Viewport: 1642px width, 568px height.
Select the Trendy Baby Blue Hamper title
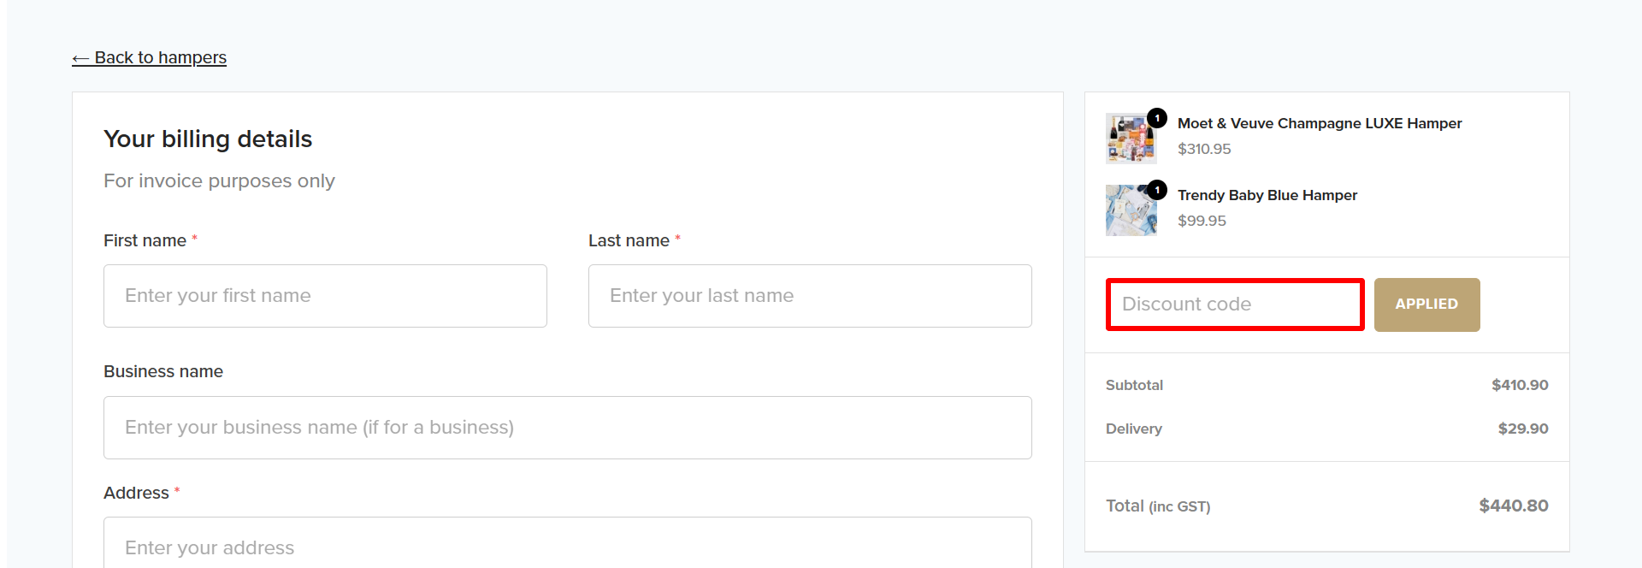(x=1267, y=195)
